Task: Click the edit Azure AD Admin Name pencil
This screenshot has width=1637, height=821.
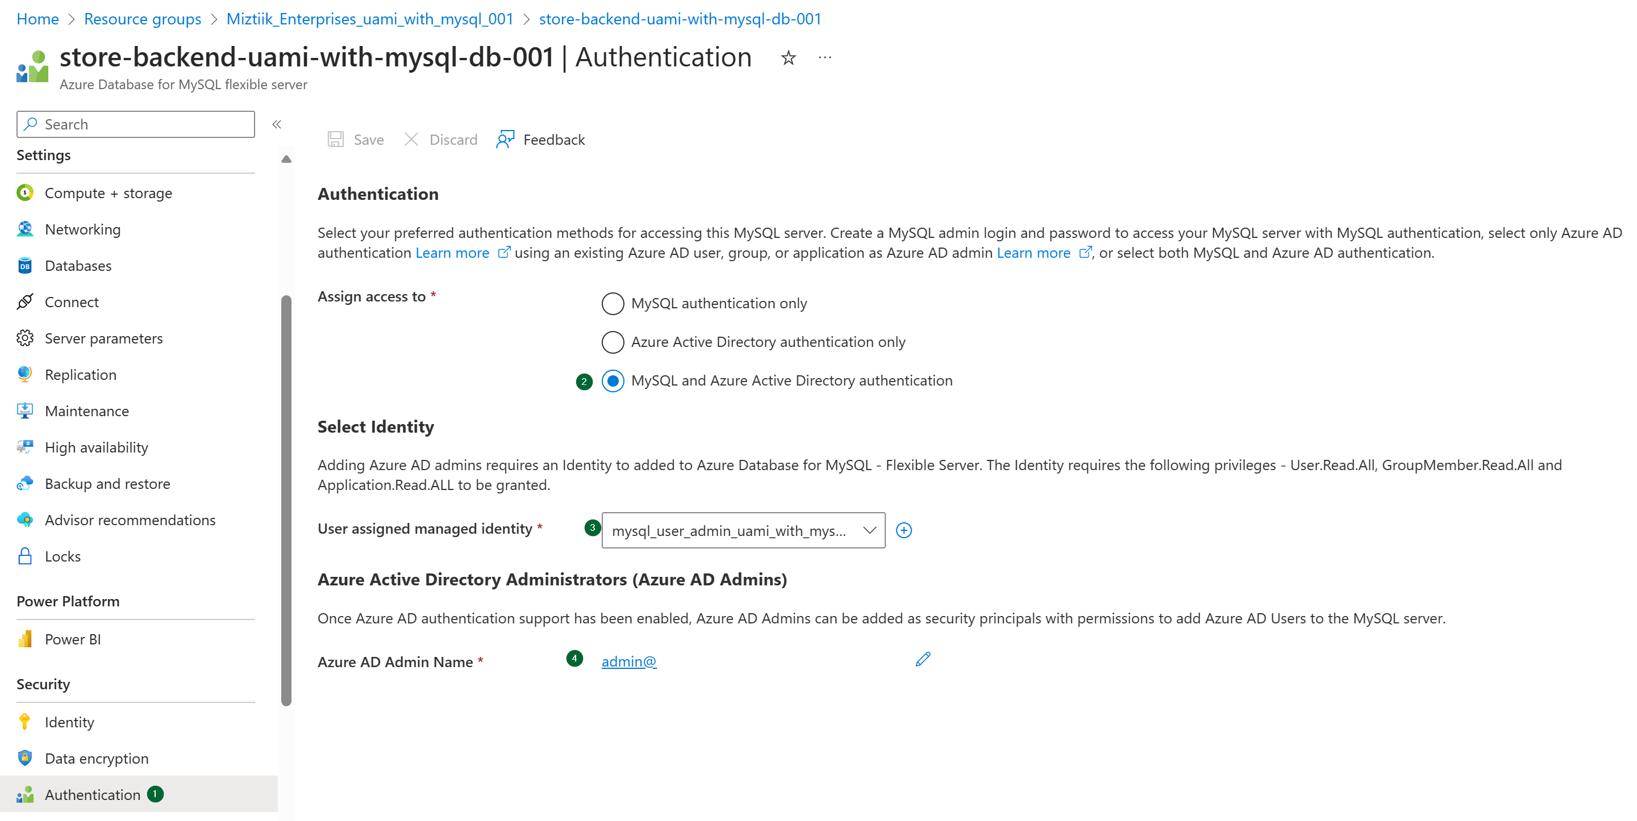Action: pyautogui.click(x=923, y=659)
